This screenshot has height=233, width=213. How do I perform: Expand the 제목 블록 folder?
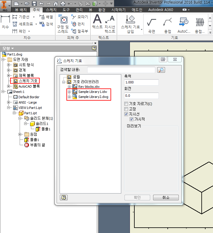9,75
